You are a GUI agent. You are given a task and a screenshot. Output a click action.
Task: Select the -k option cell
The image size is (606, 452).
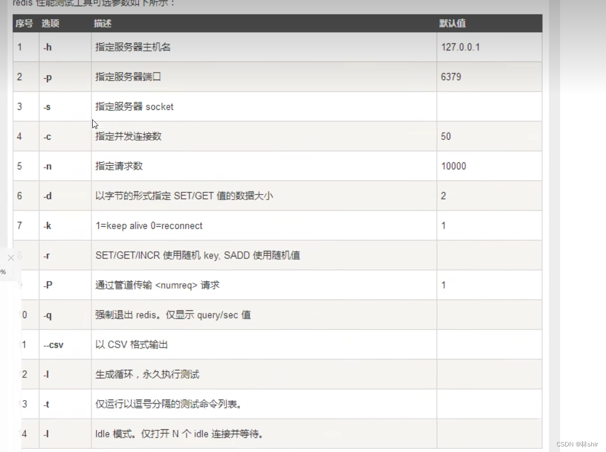(x=65, y=226)
